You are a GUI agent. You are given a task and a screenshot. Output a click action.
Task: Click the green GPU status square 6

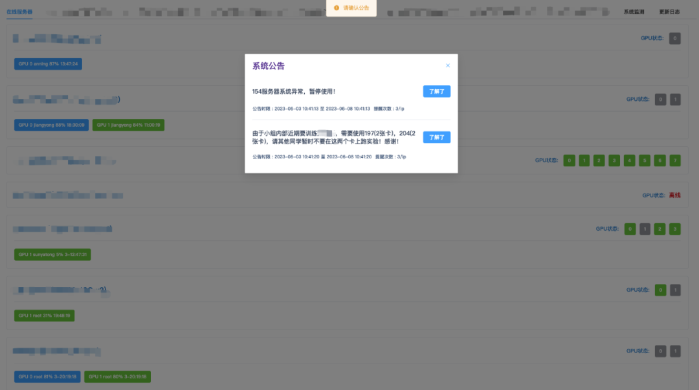[x=660, y=160]
